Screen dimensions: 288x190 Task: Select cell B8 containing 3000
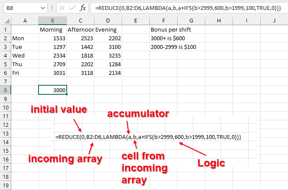point(52,90)
